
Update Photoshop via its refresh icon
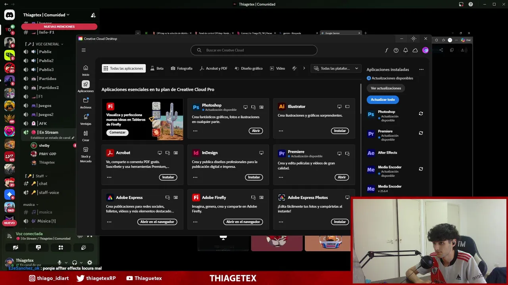(421, 114)
